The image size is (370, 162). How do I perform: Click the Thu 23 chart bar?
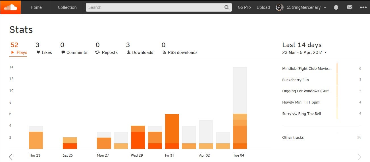click(x=36, y=138)
